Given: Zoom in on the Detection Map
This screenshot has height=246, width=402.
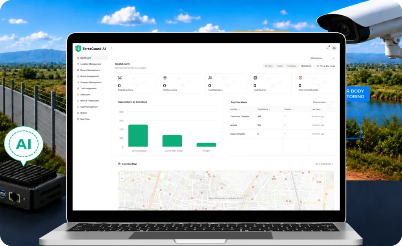Looking at the screenshot, I should coord(122,175).
